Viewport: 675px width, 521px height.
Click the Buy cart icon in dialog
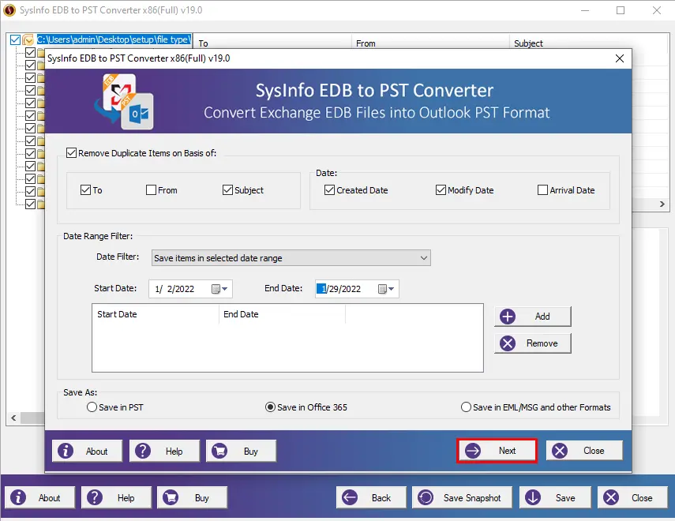pos(221,452)
